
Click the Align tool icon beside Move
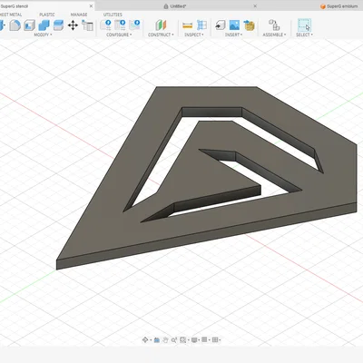pos(87,25)
